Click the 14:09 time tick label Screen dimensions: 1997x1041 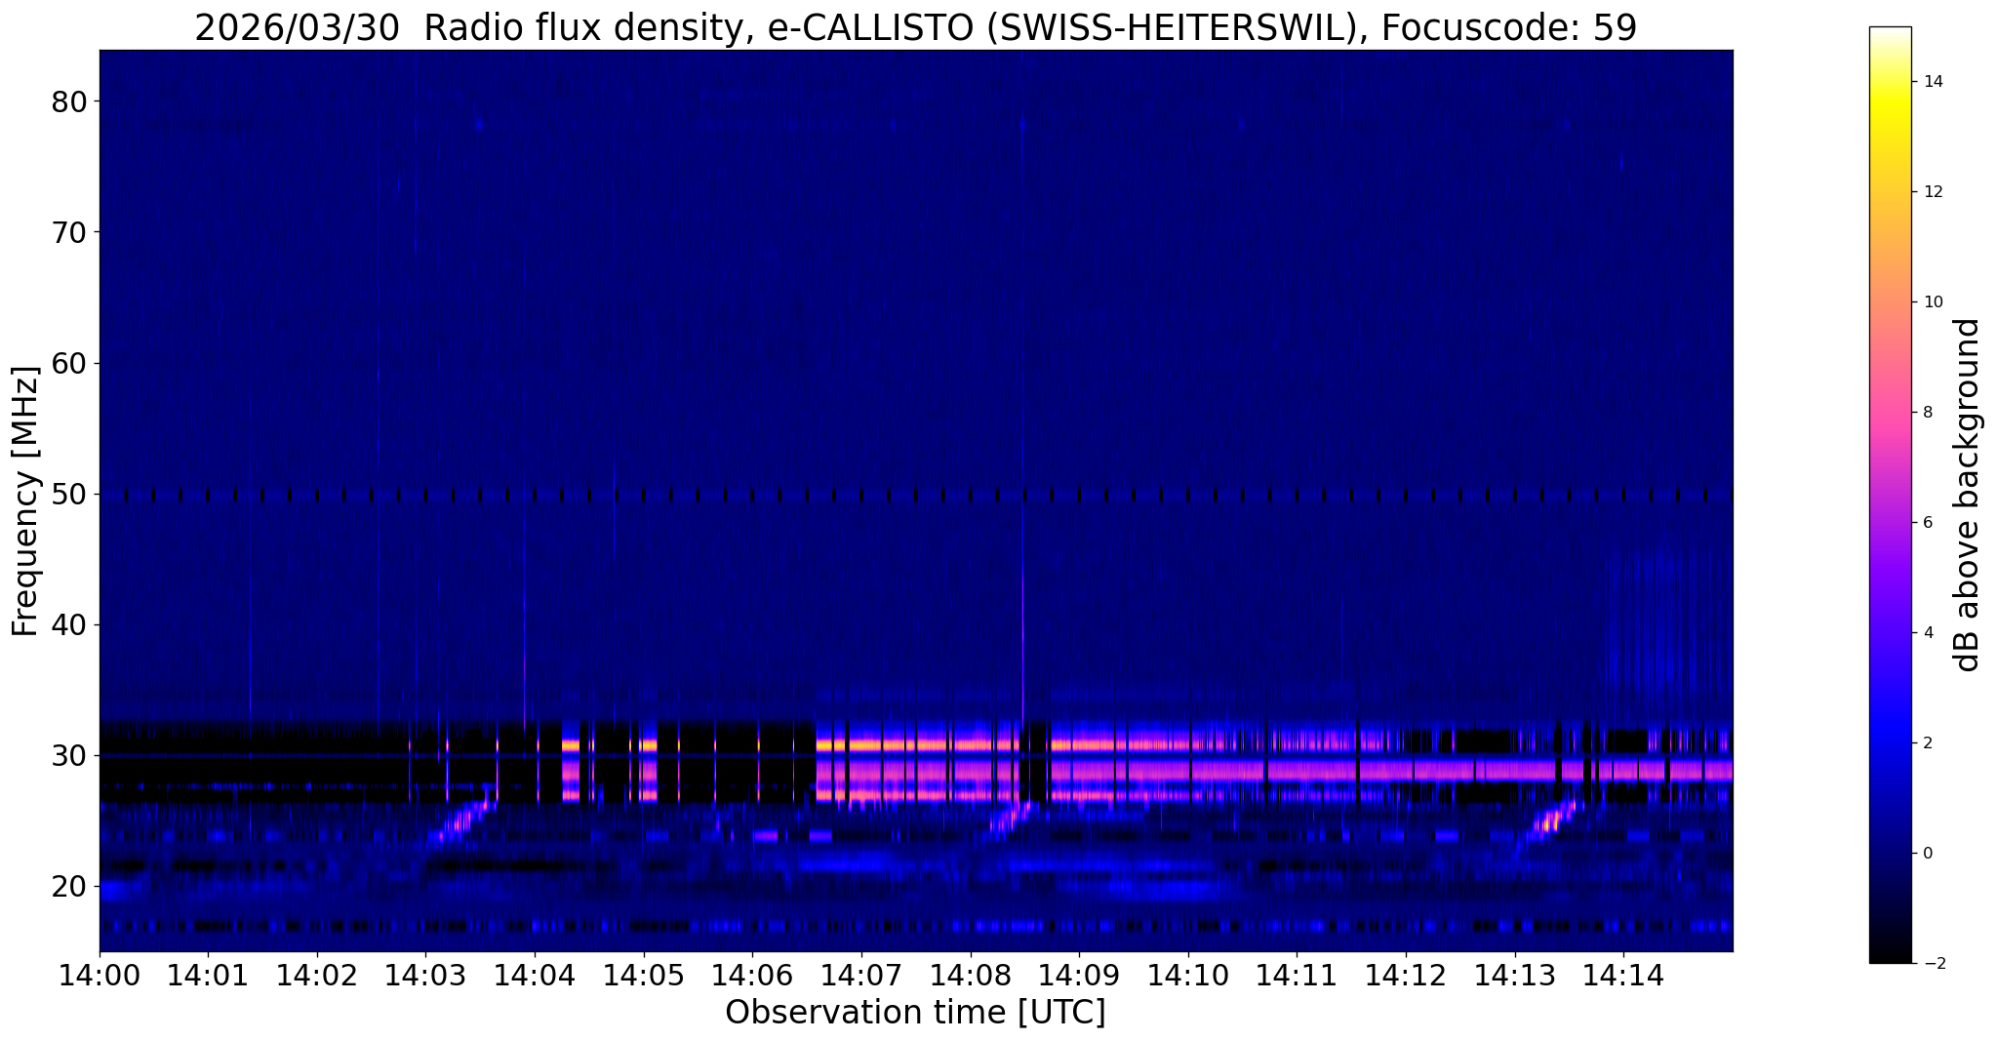[1079, 975]
